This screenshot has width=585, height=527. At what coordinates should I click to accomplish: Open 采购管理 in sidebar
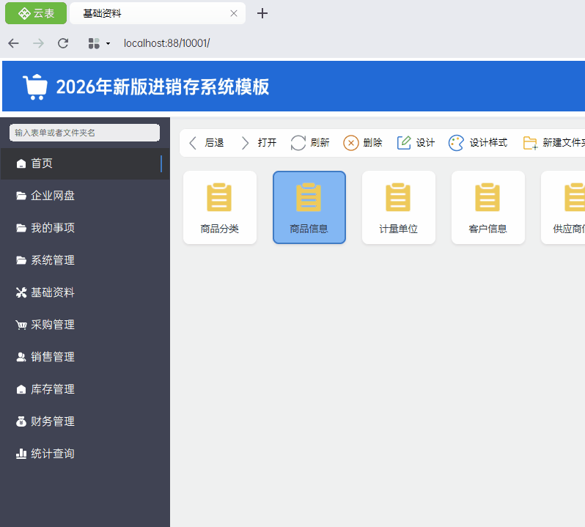(85, 325)
